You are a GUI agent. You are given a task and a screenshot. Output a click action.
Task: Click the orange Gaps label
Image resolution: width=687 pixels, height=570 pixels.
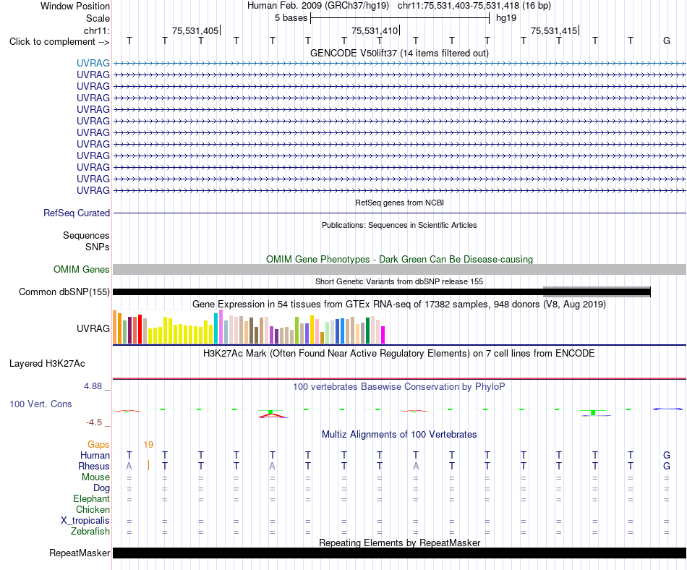click(x=98, y=445)
